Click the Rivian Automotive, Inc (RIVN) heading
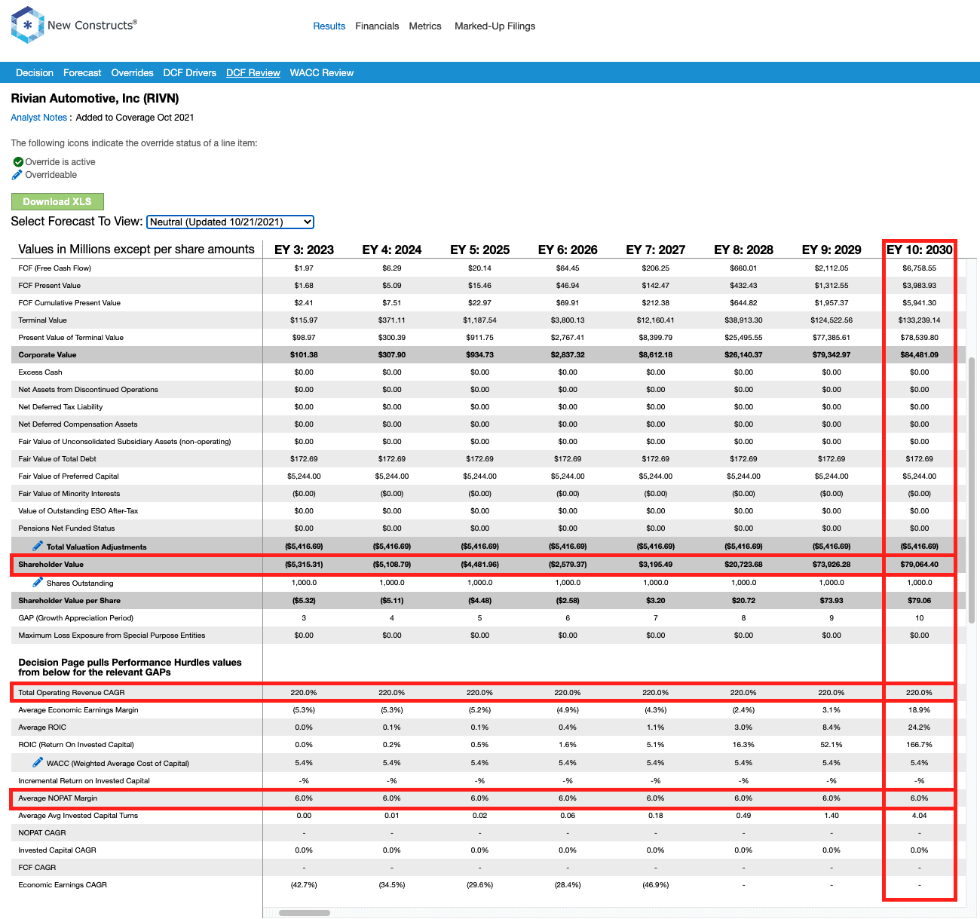Screen dimensions: 980x919 click(x=95, y=99)
